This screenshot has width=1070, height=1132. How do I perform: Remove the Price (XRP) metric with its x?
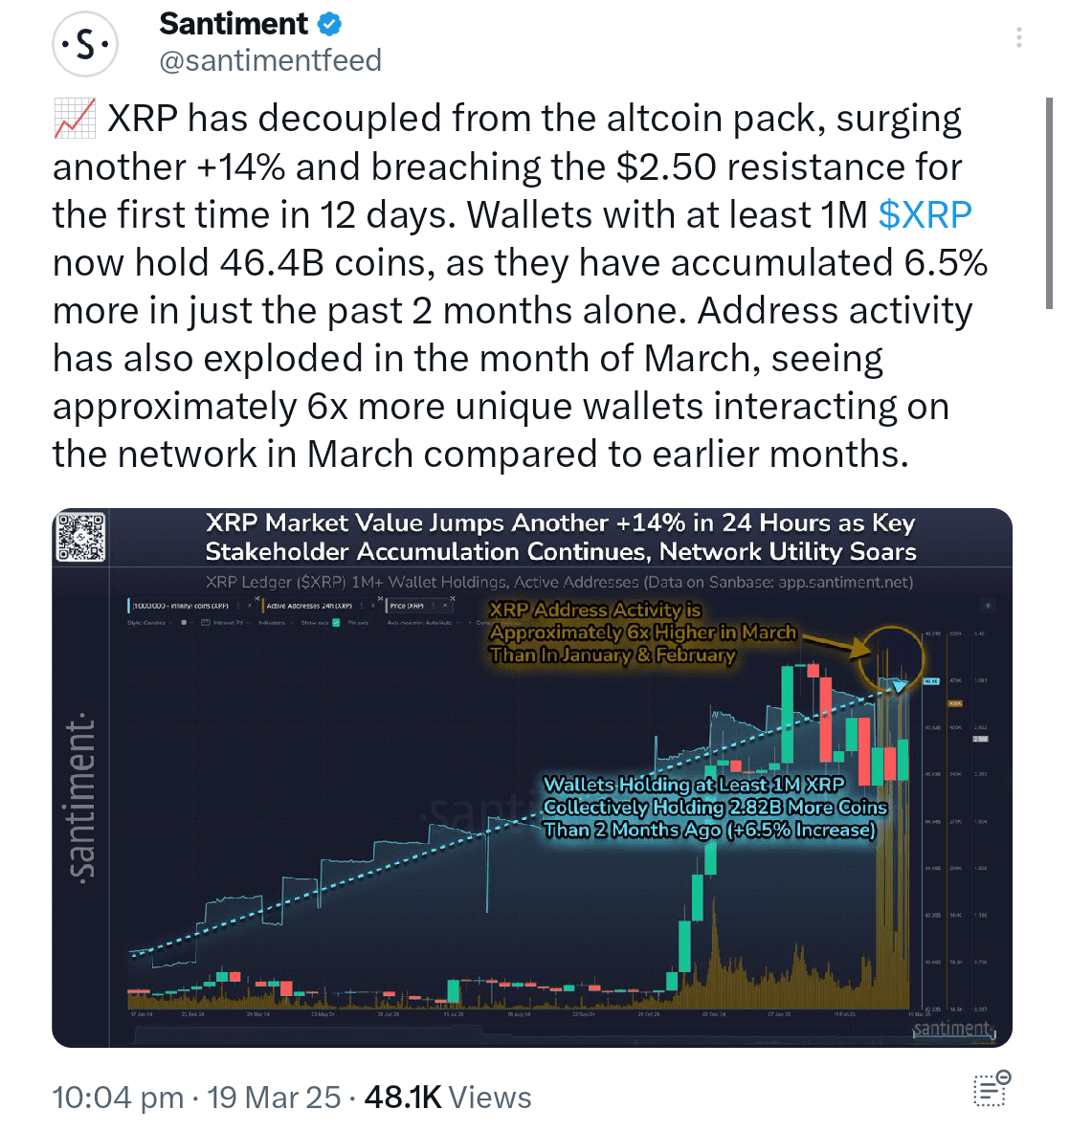451,600
